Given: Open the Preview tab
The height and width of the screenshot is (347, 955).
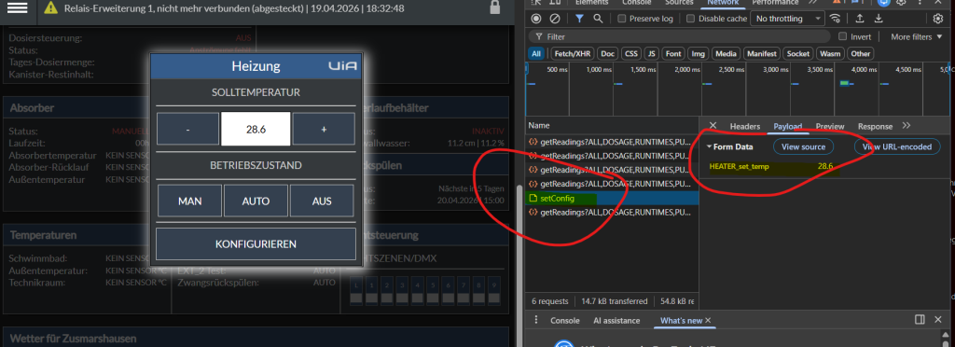Looking at the screenshot, I should tap(830, 127).
